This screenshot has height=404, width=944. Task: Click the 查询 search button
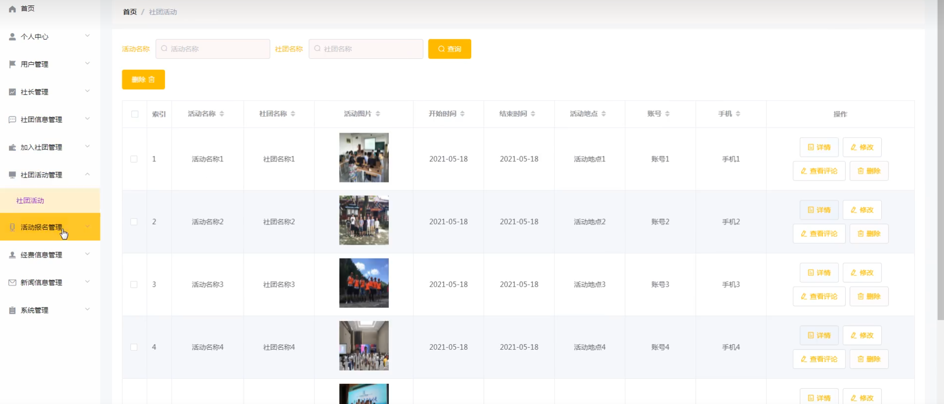point(450,49)
